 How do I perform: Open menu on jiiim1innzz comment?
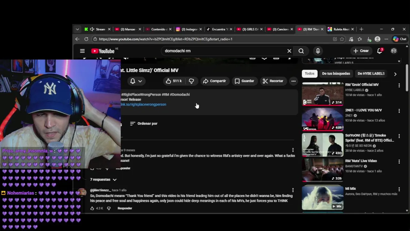click(293, 190)
